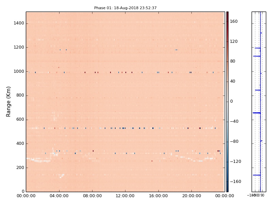This screenshot has height=204, width=272.
Task: Click the phase profile spike near 650 km
Action: [x=257, y=113]
